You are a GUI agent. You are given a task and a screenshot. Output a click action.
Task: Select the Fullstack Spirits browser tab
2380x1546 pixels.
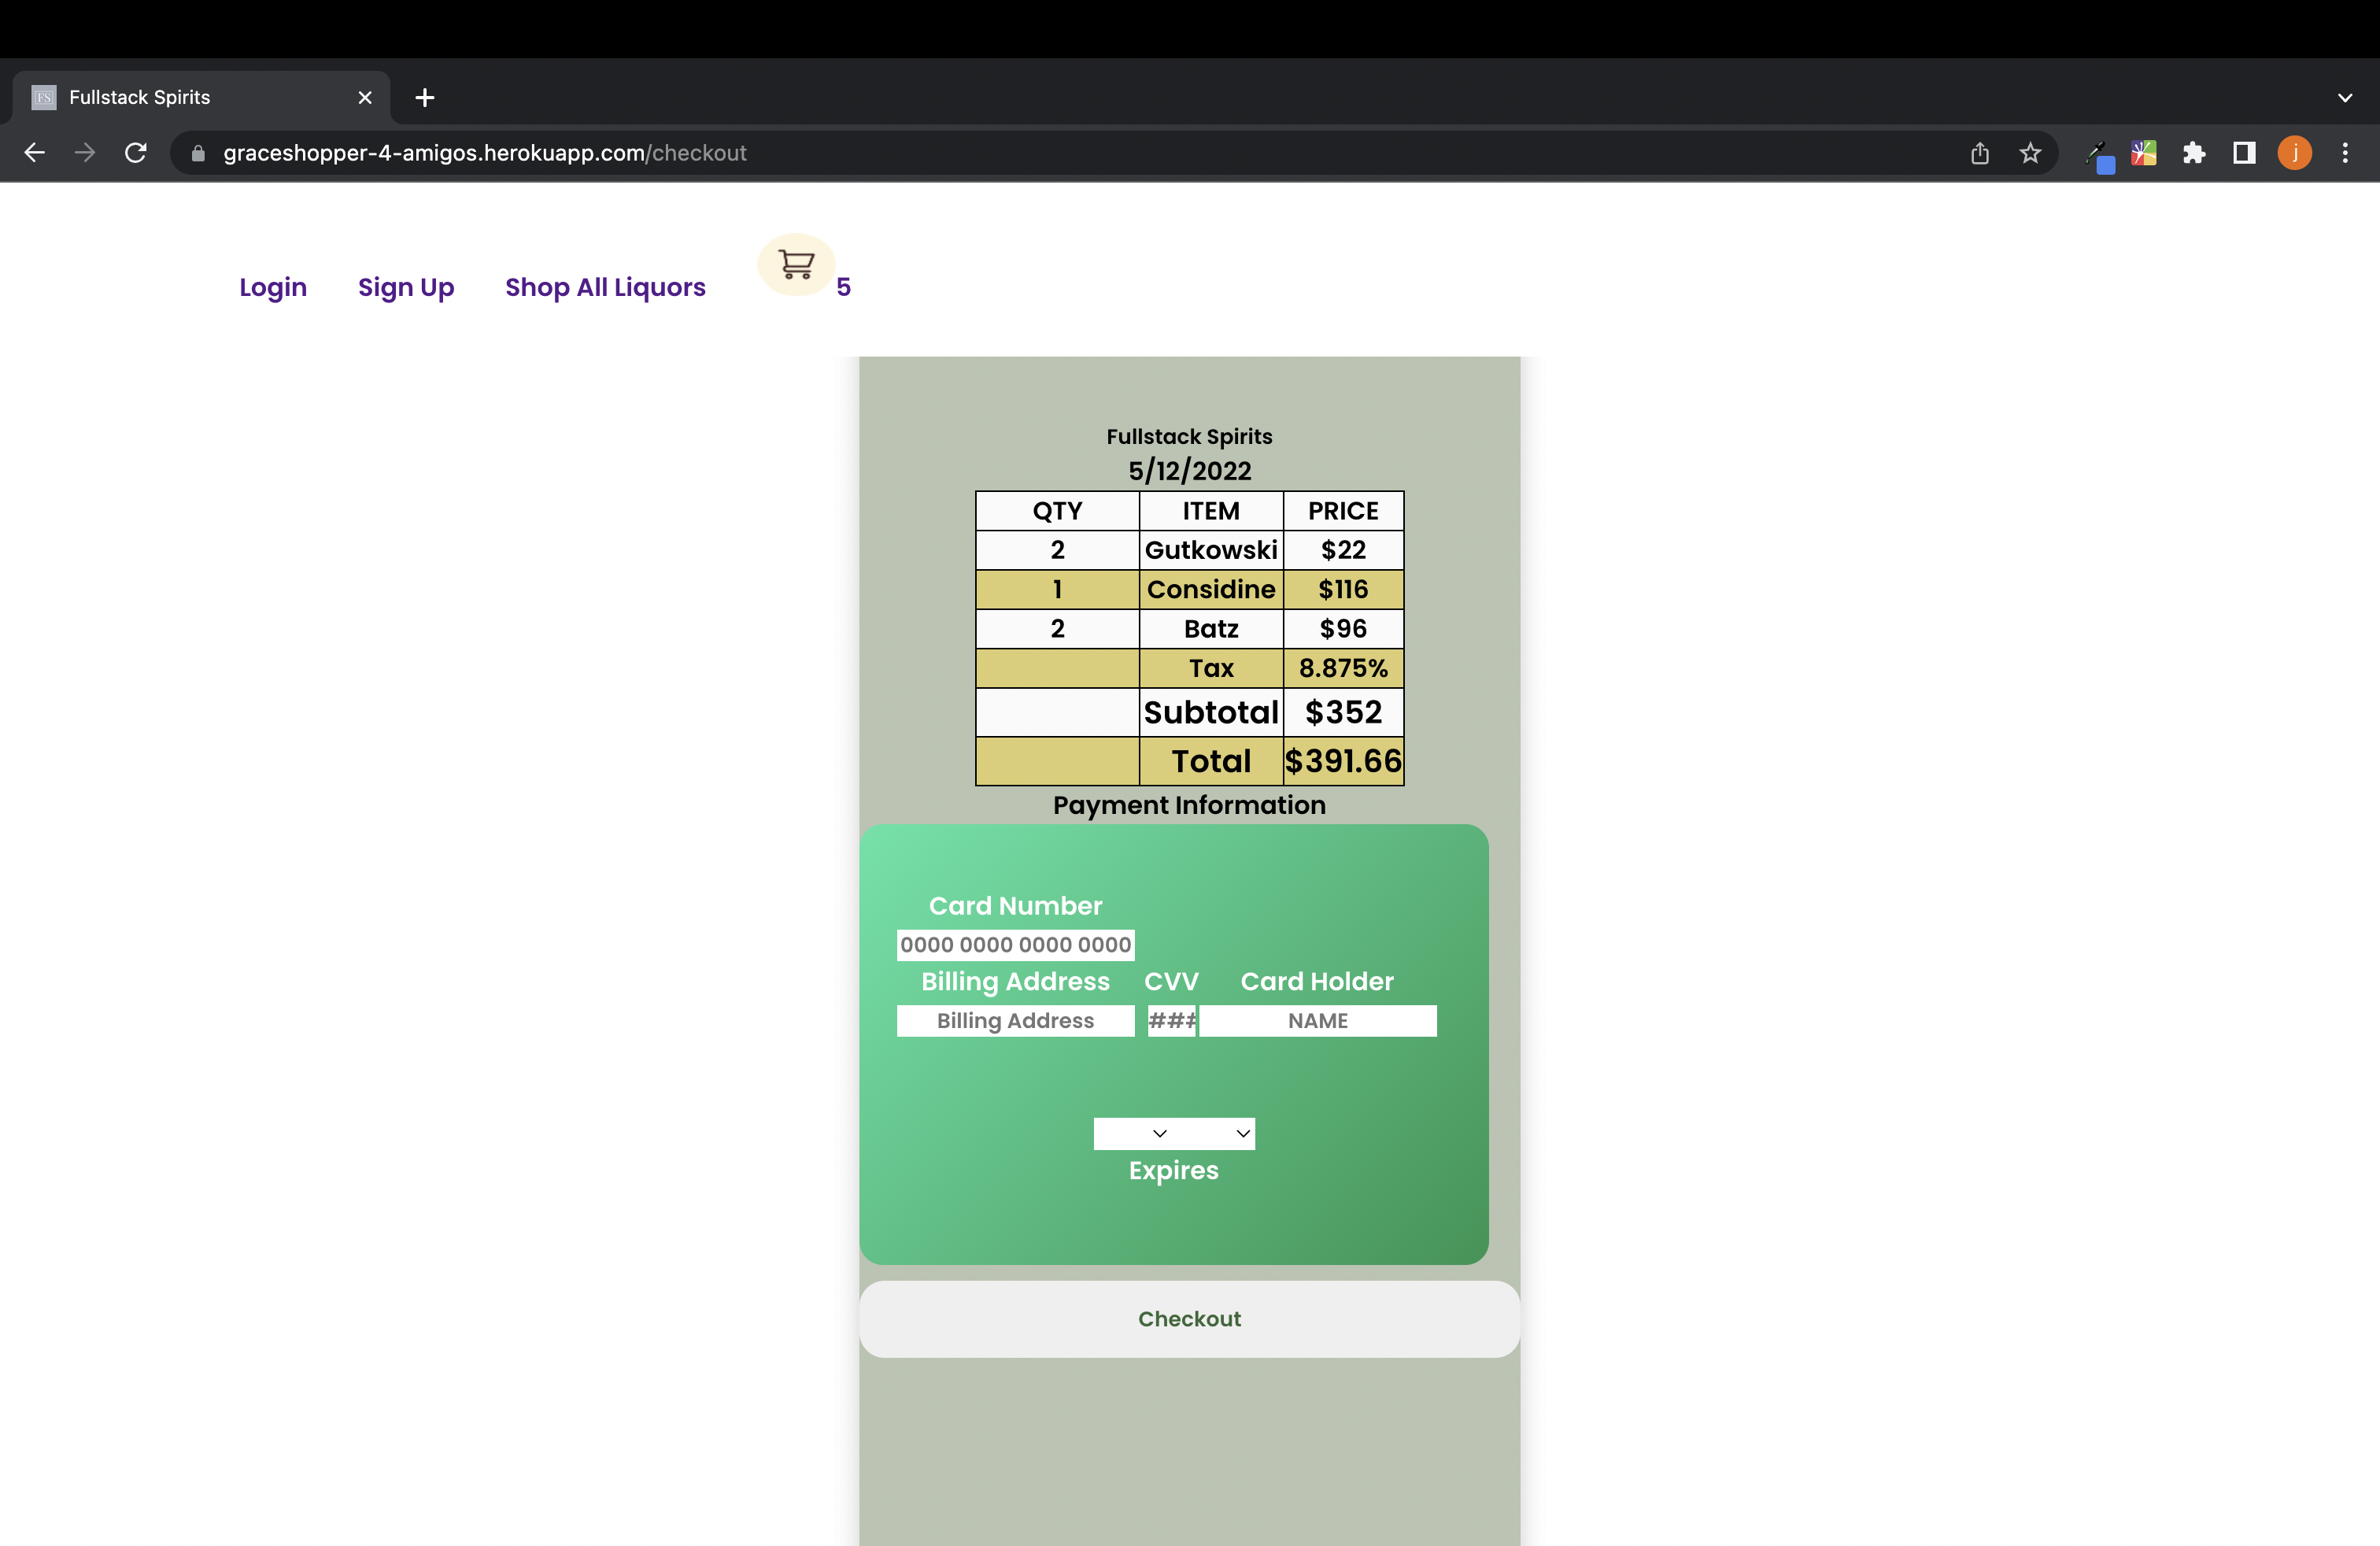coord(160,97)
